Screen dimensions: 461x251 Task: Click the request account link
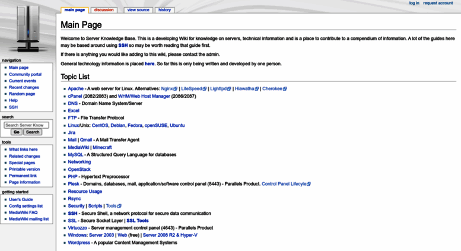[438, 3]
